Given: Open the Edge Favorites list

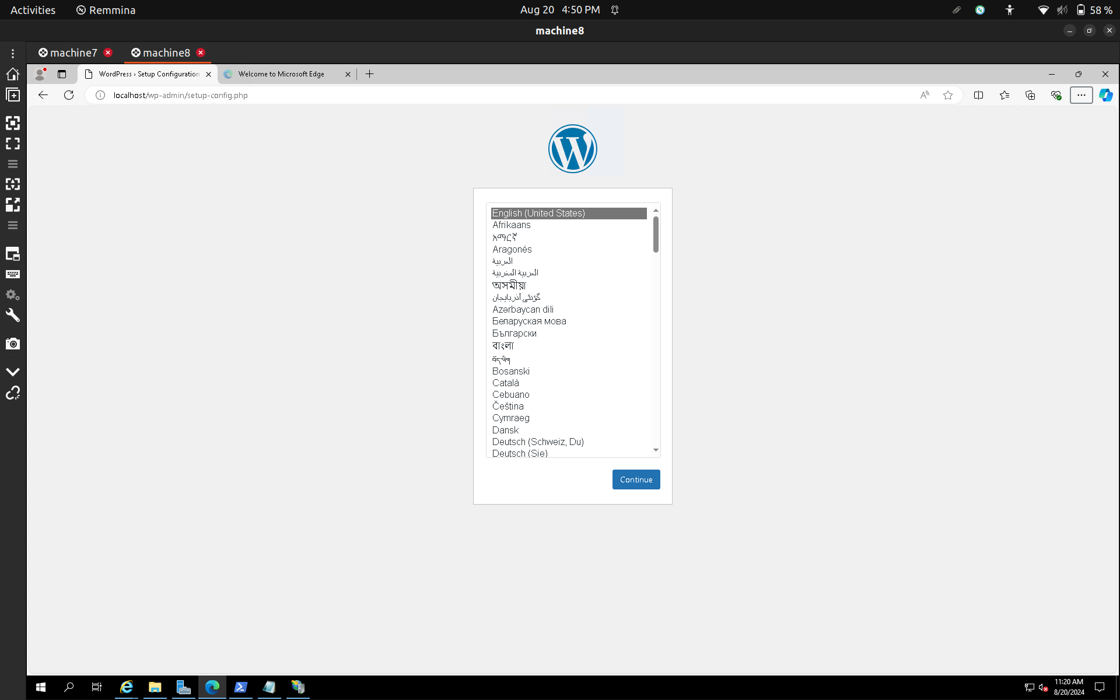Looking at the screenshot, I should tap(1005, 95).
